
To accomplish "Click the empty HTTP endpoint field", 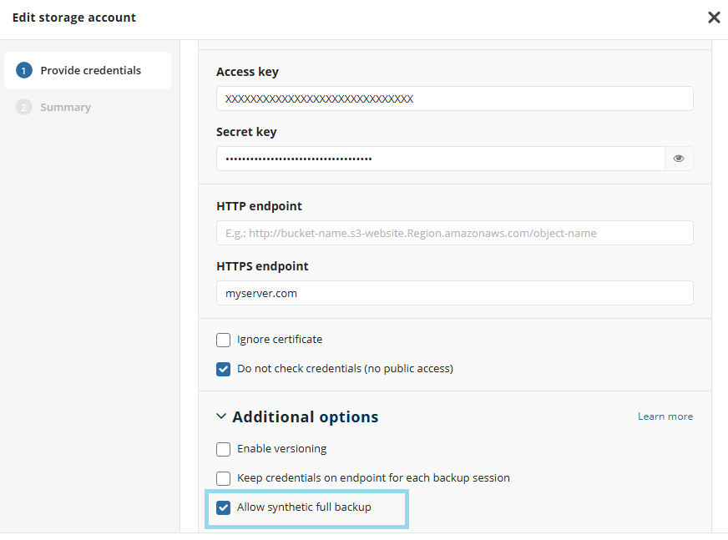I will coord(454,233).
